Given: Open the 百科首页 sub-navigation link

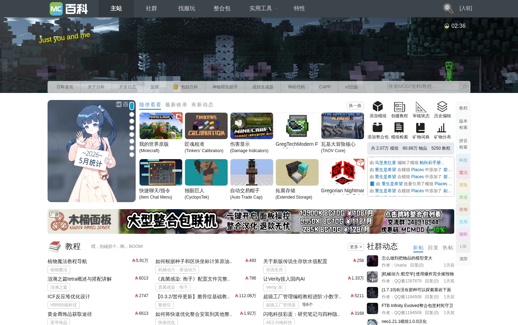Looking at the screenshot, I should tap(65, 87).
